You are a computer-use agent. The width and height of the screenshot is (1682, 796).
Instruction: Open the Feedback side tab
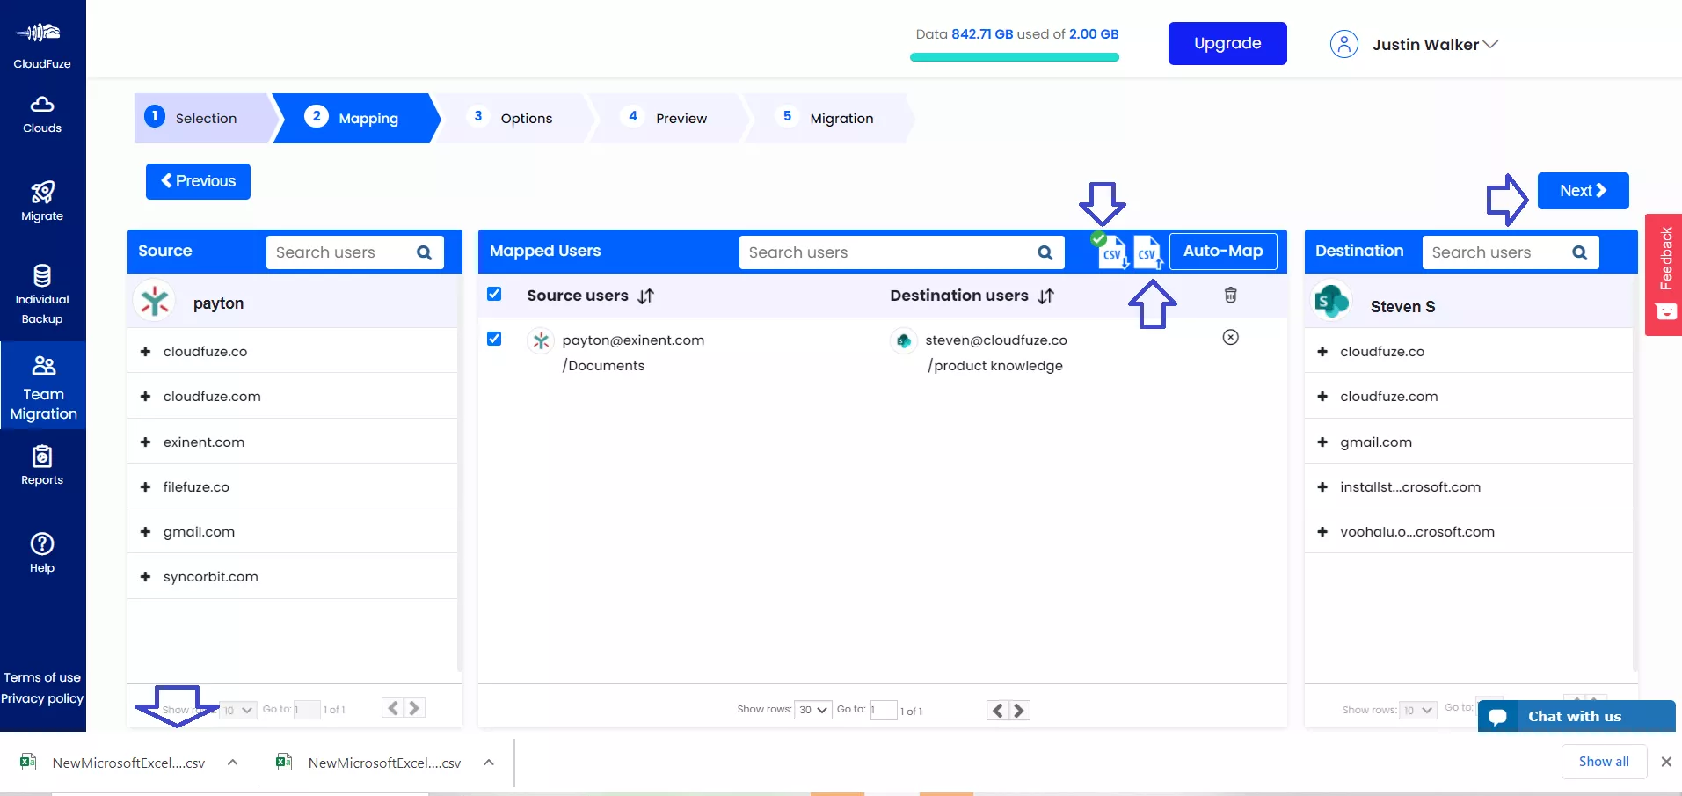pos(1664,274)
